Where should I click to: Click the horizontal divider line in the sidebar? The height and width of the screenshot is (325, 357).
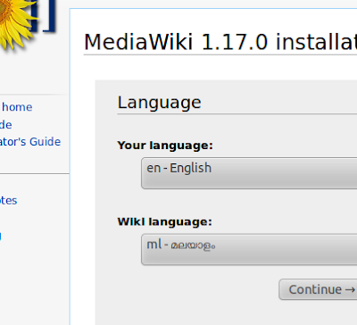pyautogui.click(x=35, y=173)
